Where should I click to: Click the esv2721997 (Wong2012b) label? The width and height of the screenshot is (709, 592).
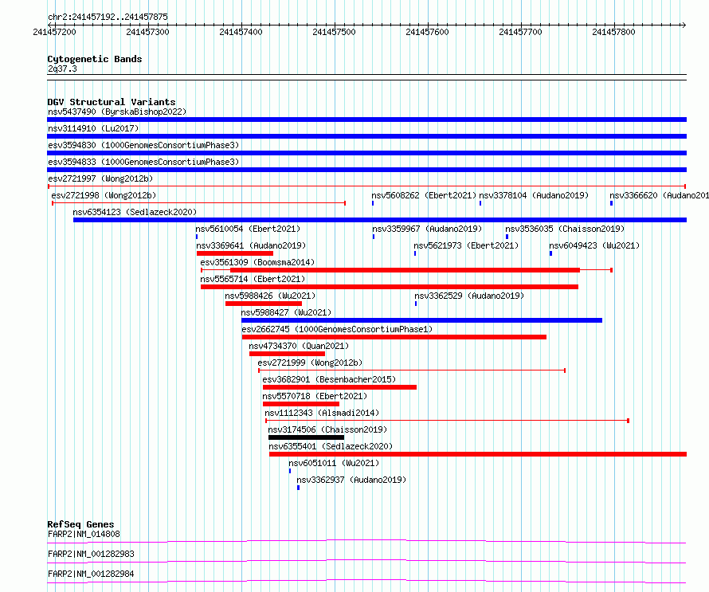click(100, 178)
